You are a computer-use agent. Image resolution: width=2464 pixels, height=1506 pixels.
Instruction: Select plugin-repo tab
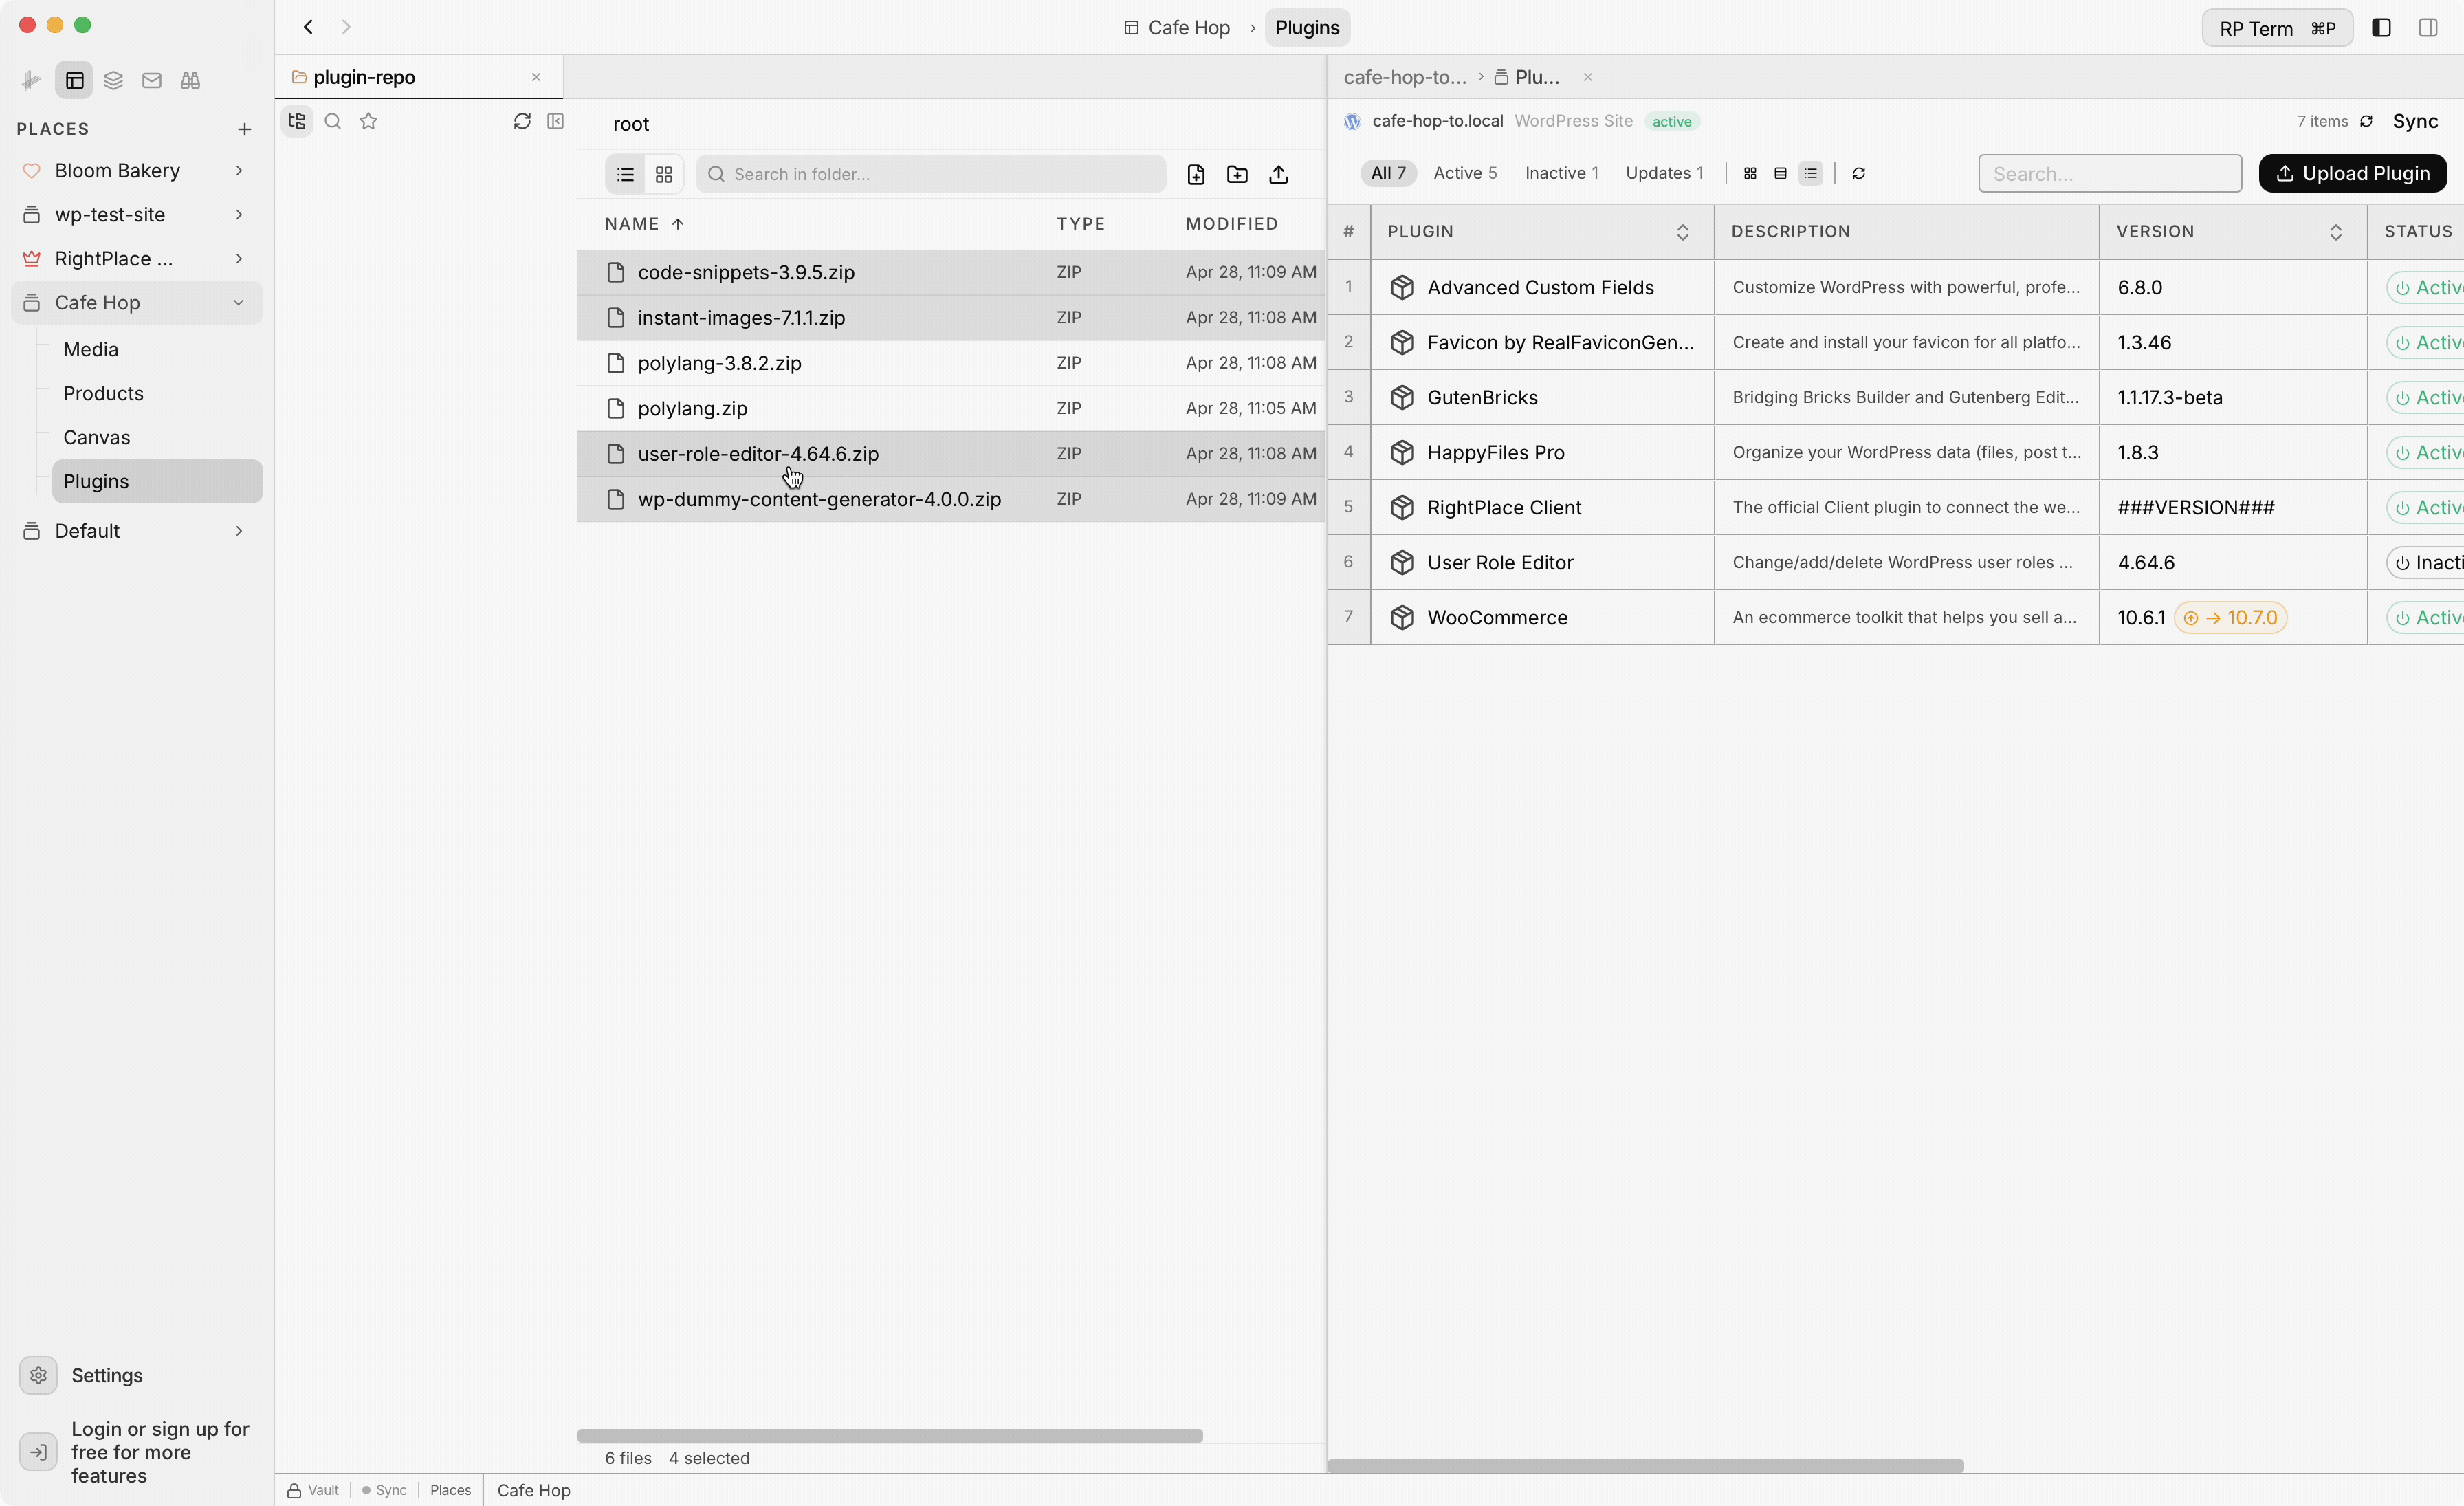pos(418,77)
